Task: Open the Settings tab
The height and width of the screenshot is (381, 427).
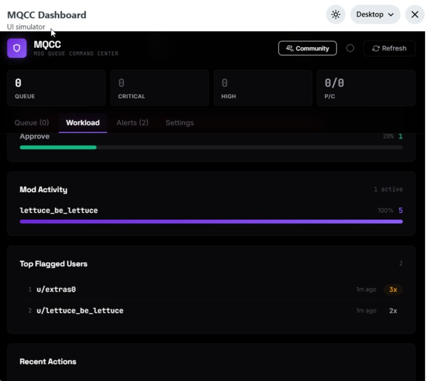Action: (x=180, y=123)
